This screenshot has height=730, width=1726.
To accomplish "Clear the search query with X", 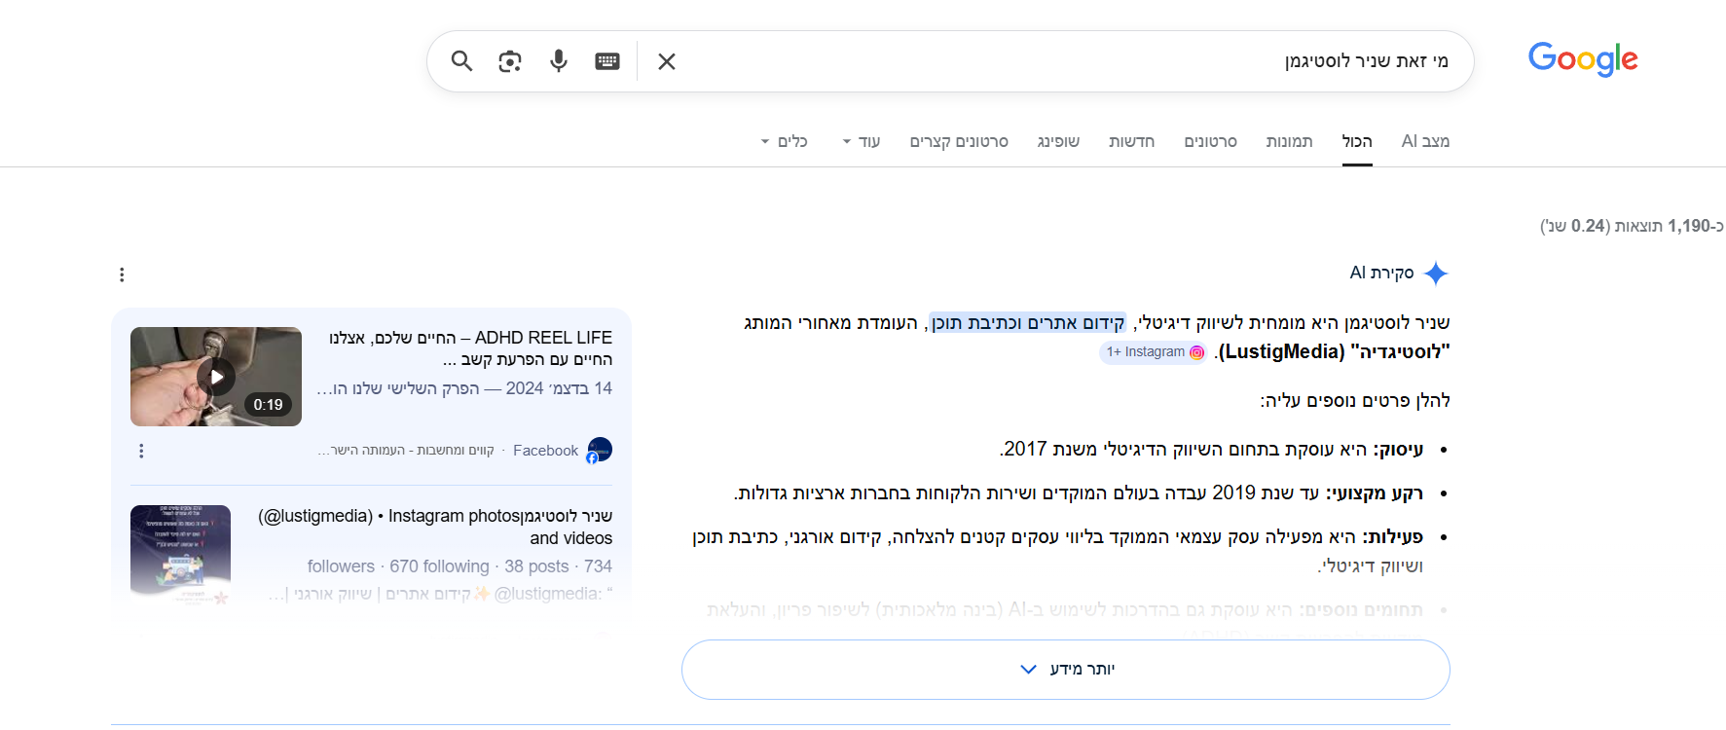I will pos(667,61).
